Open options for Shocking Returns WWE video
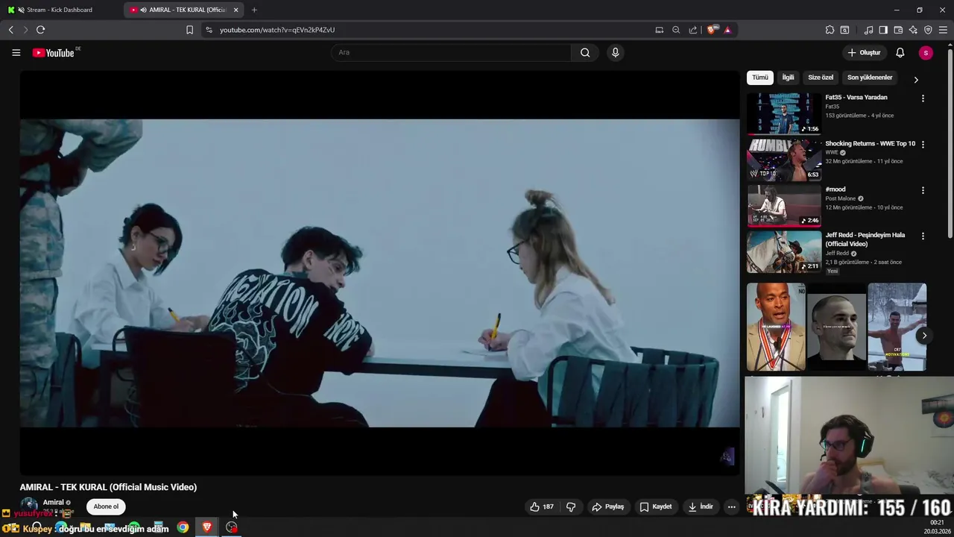This screenshot has width=954, height=537. tap(923, 145)
